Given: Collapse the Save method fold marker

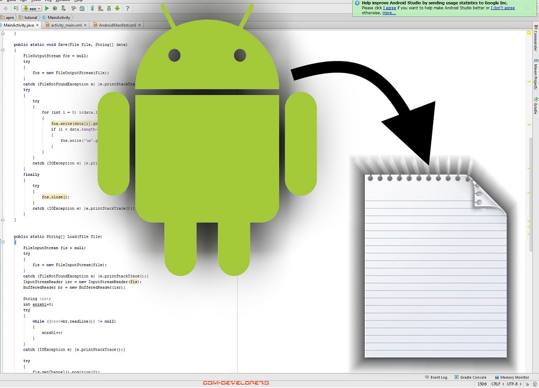Looking at the screenshot, I should (x=3, y=50).
